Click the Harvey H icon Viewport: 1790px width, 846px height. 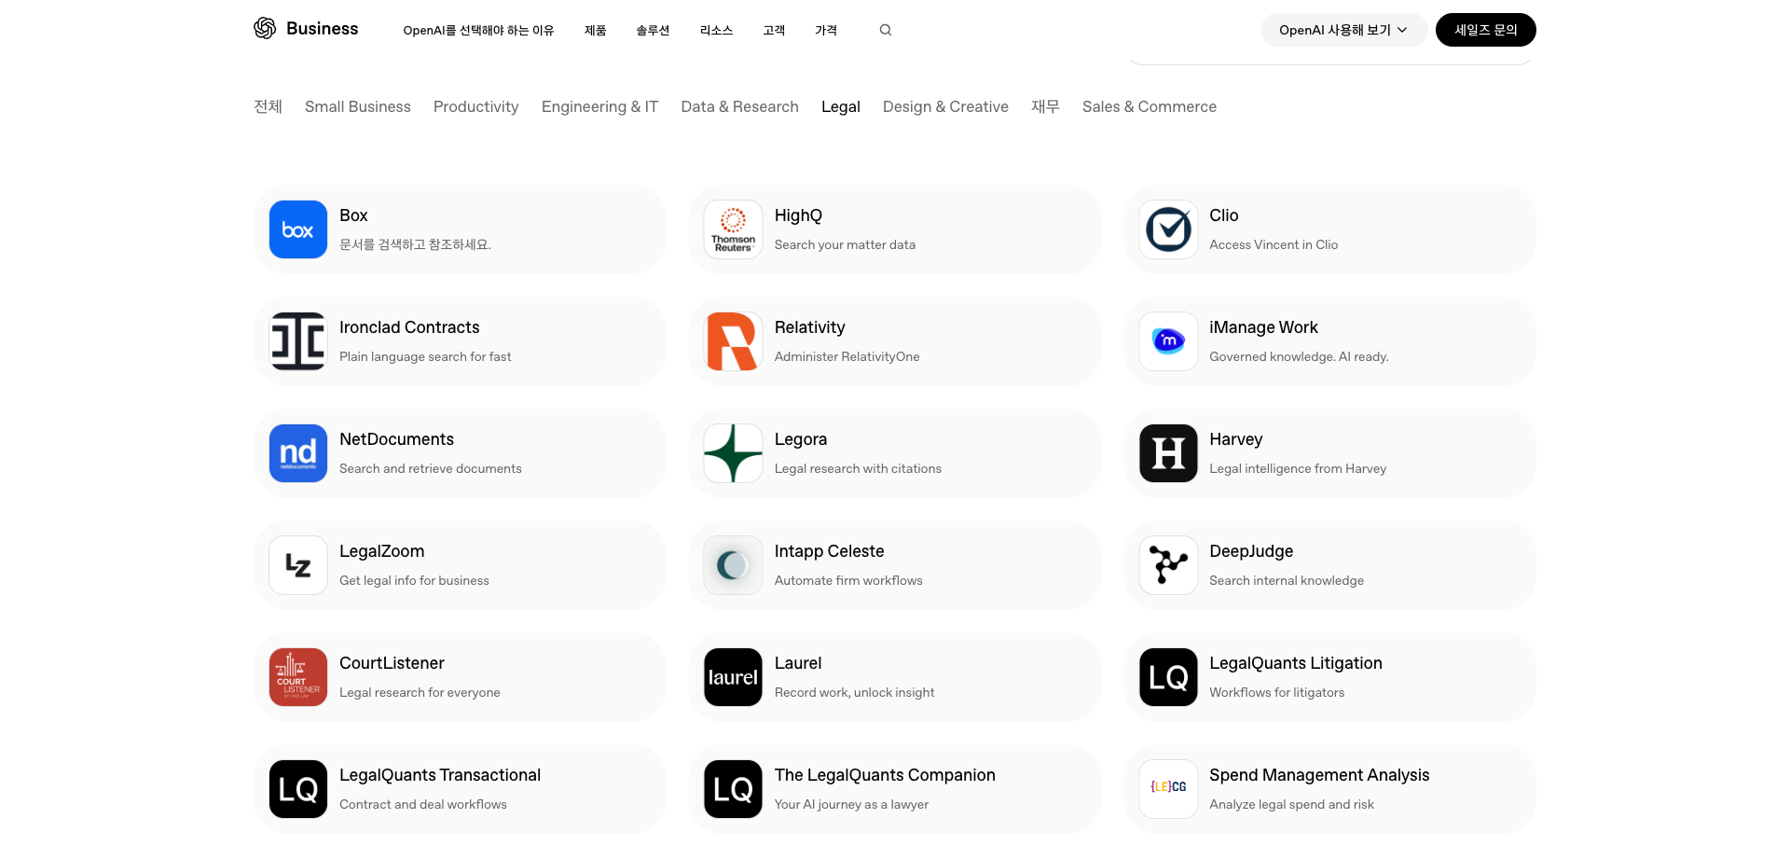[1168, 453]
